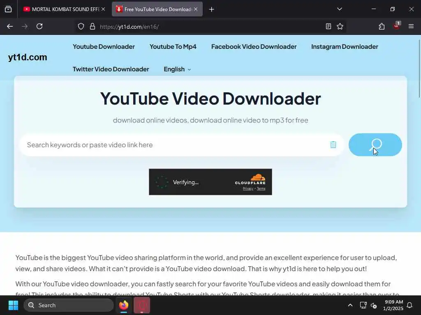Click the red recorder app in taskbar
Viewport: 421px width, 315px height.
[x=142, y=305]
